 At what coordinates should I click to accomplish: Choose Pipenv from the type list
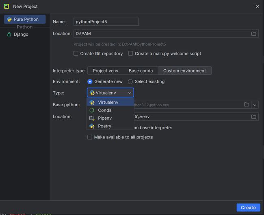110,118
